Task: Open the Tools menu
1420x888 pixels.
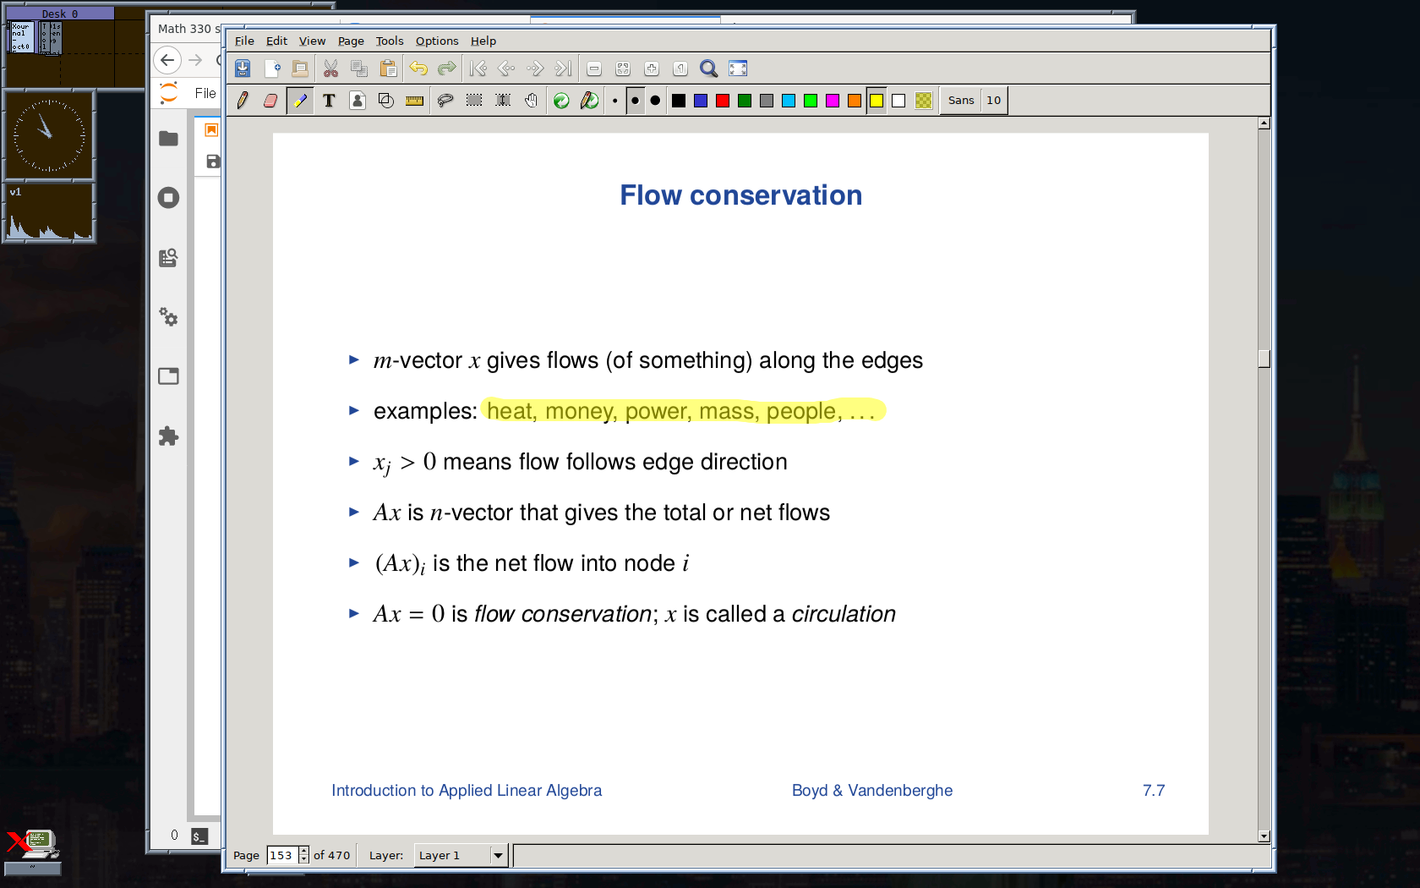Action: point(389,41)
